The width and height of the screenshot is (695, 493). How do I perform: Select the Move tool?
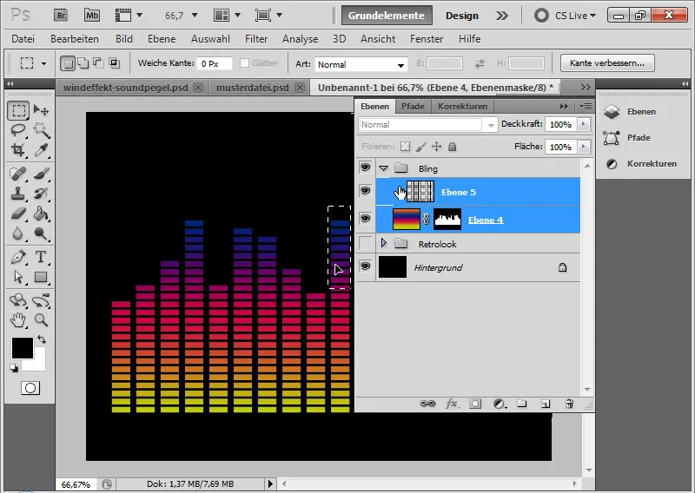pos(41,110)
